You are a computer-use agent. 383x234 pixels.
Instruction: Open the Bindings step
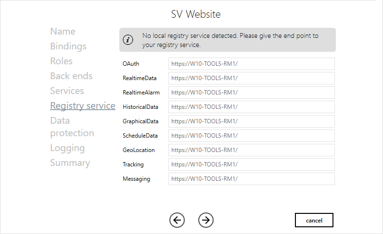(x=68, y=47)
